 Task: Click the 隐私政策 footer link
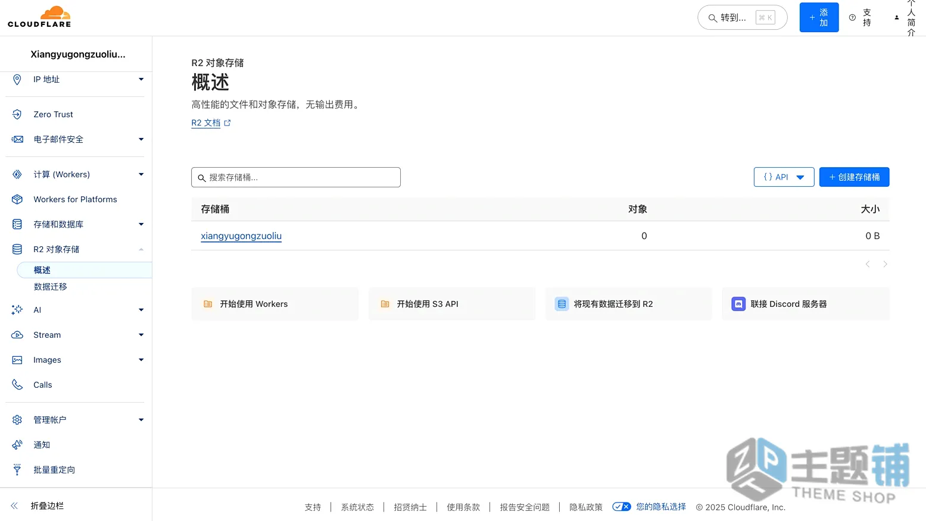[586, 507]
